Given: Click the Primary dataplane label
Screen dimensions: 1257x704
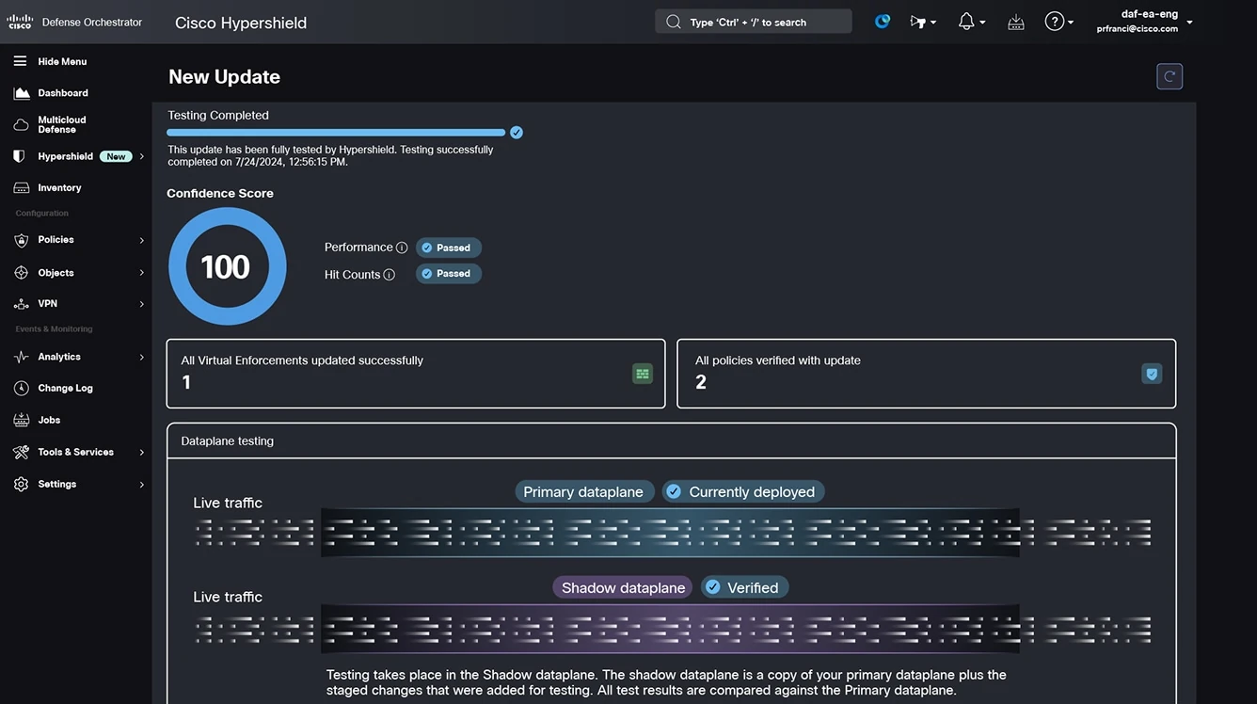Looking at the screenshot, I should click(584, 491).
